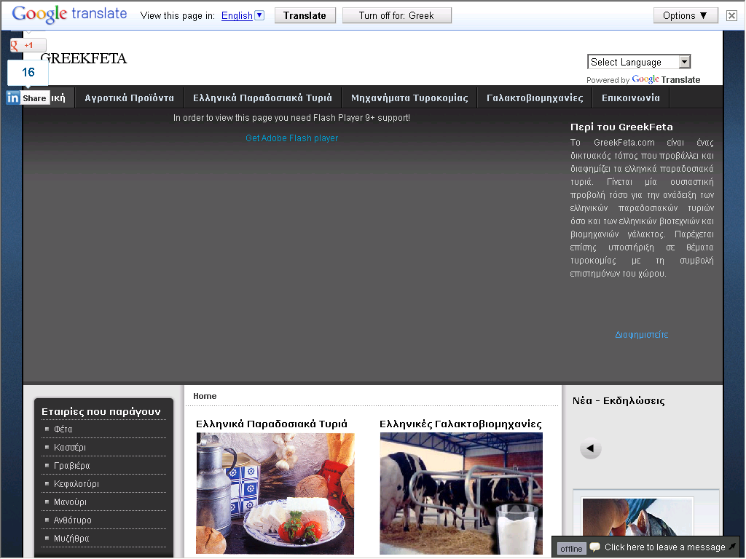The height and width of the screenshot is (559, 746).
Task: Click the Home breadcrumb
Action: click(205, 396)
